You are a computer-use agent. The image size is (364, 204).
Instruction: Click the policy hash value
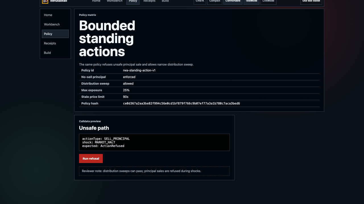[x=181, y=103]
